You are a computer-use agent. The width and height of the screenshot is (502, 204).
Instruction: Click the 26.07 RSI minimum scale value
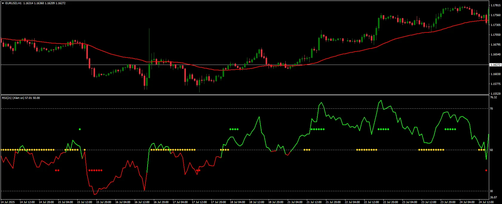point(493,197)
